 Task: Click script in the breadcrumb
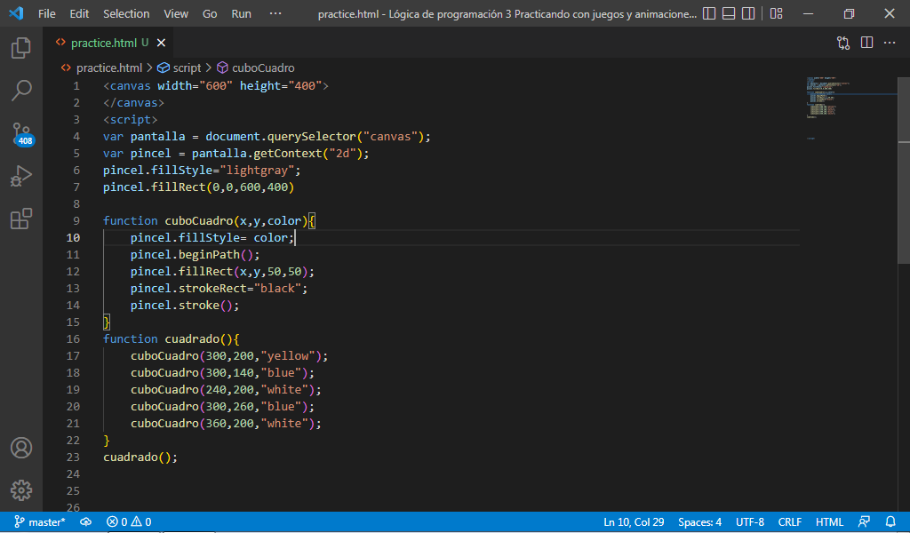click(187, 68)
